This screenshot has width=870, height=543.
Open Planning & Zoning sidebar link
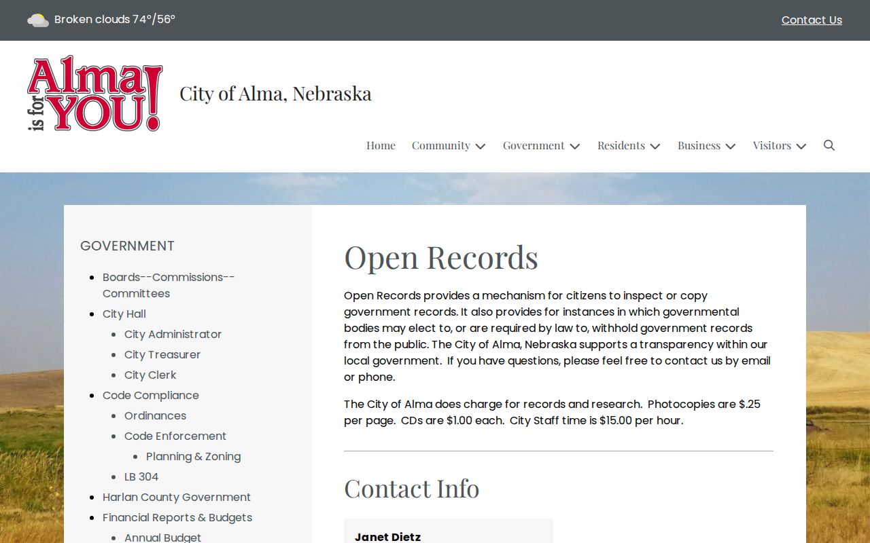[194, 456]
